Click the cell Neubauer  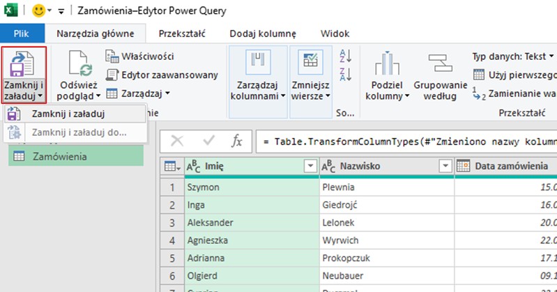point(387,276)
